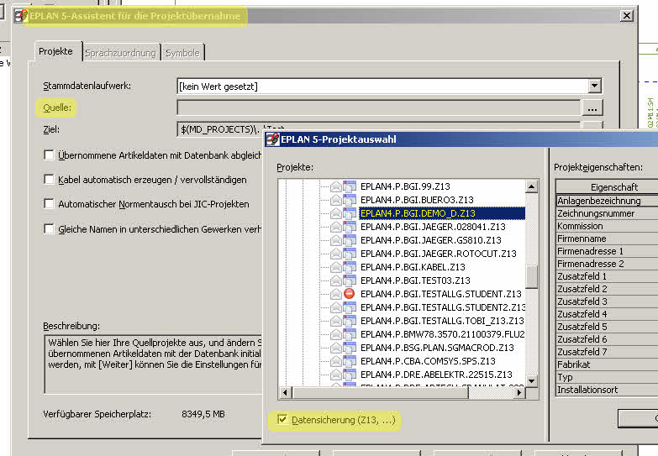
Task: Click project icon beside EPLAN4.P.BMW78.3570 entry
Action: (x=349, y=334)
